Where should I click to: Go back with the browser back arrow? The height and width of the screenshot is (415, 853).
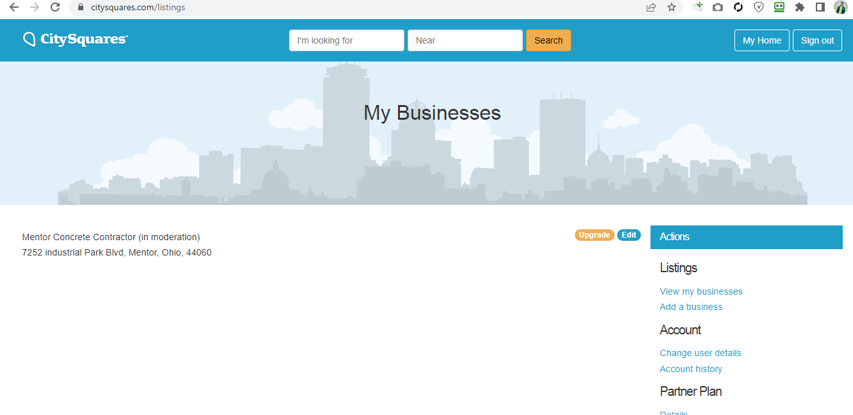(14, 8)
